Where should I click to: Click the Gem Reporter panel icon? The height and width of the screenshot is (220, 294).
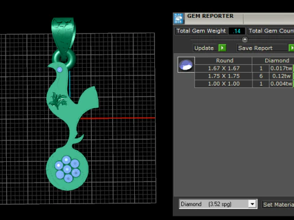tap(178, 18)
